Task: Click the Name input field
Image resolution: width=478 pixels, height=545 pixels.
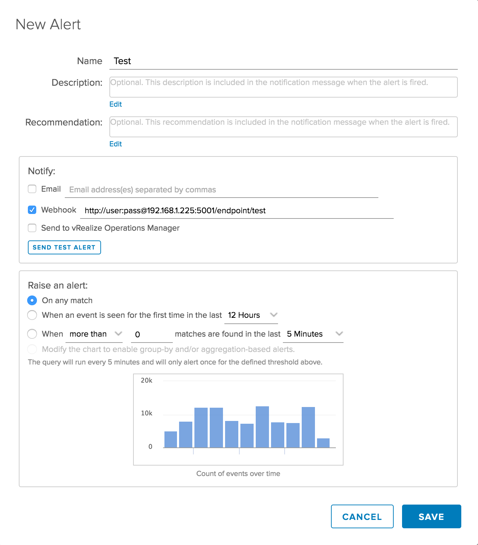Action: (x=283, y=61)
